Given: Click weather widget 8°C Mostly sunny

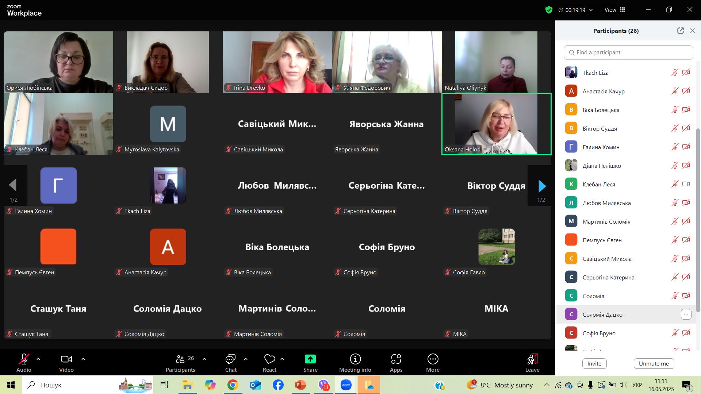Looking at the screenshot, I should tap(500, 385).
